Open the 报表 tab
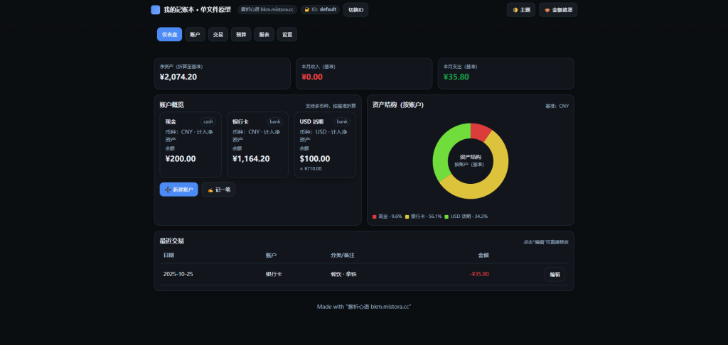The width and height of the screenshot is (728, 345). 264,34
